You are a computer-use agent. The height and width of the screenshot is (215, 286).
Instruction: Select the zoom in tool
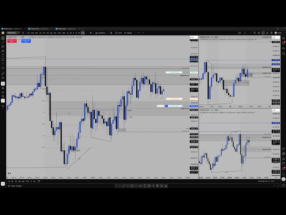click(x=3, y=78)
